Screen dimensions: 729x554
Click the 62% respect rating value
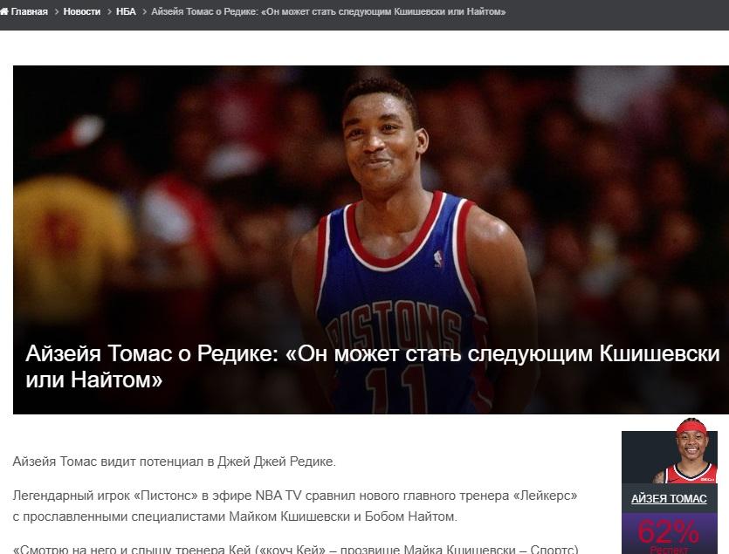(x=668, y=531)
